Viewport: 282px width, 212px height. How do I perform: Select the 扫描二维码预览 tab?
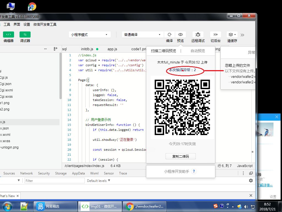pyautogui.click(x=163, y=51)
